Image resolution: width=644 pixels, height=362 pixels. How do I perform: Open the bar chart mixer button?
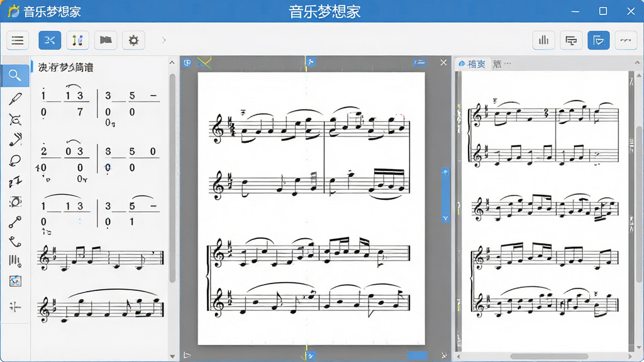coord(543,40)
